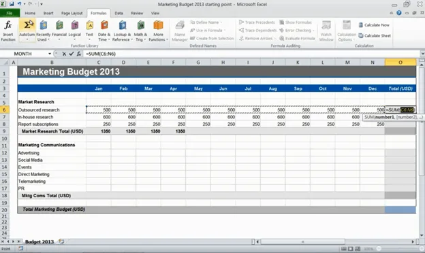Viewport: 425px width, 253px height.
Task: Open the Name Box dropdown
Action: point(50,54)
